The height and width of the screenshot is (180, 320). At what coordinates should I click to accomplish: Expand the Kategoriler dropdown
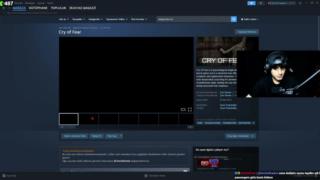pos(95,19)
